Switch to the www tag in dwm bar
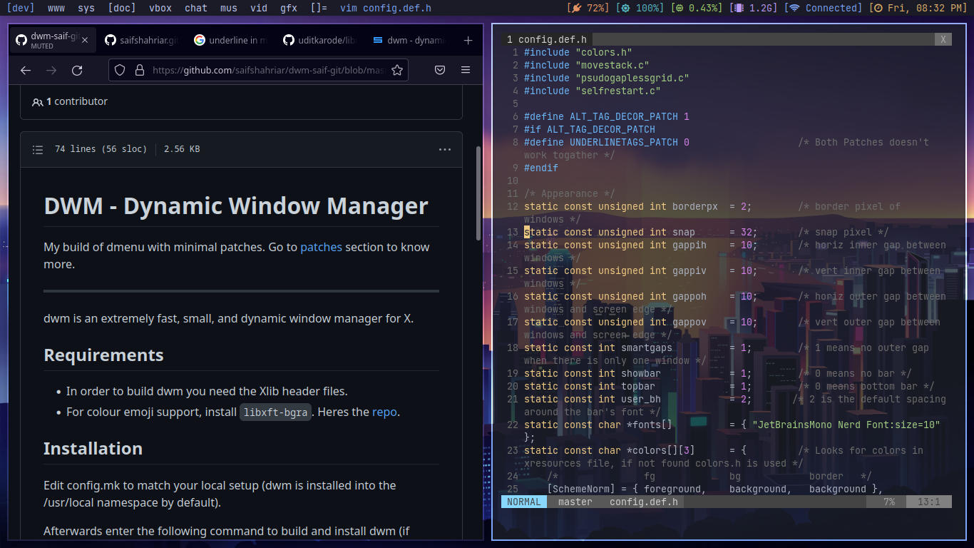 [56, 8]
